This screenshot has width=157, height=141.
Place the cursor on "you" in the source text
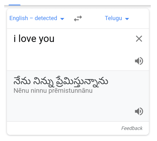click(46, 39)
